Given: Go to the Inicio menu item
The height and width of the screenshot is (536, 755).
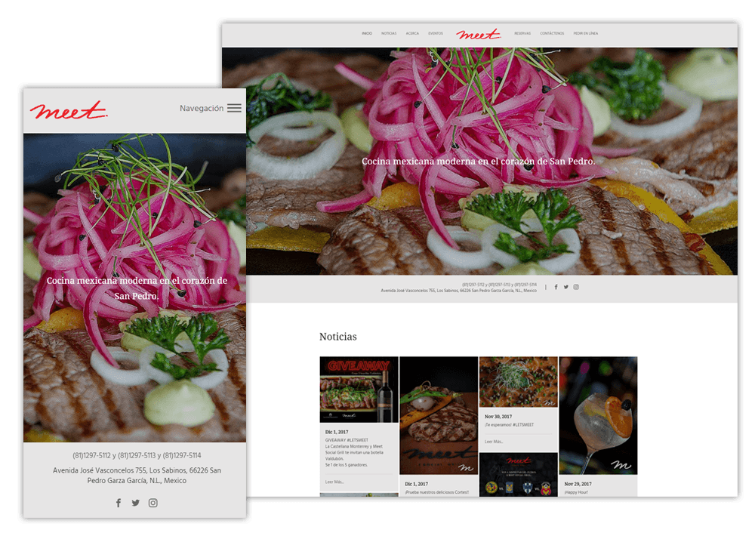Looking at the screenshot, I should tap(367, 33).
